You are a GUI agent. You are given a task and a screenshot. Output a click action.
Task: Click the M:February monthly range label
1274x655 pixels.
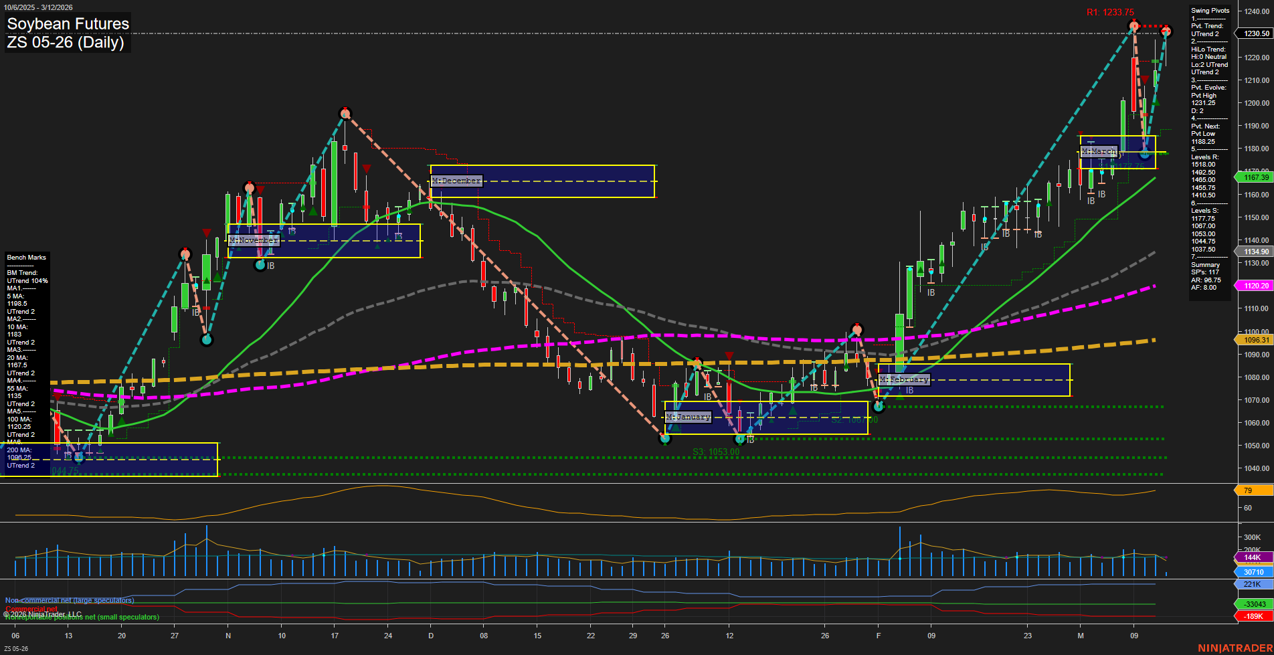pyautogui.click(x=905, y=379)
